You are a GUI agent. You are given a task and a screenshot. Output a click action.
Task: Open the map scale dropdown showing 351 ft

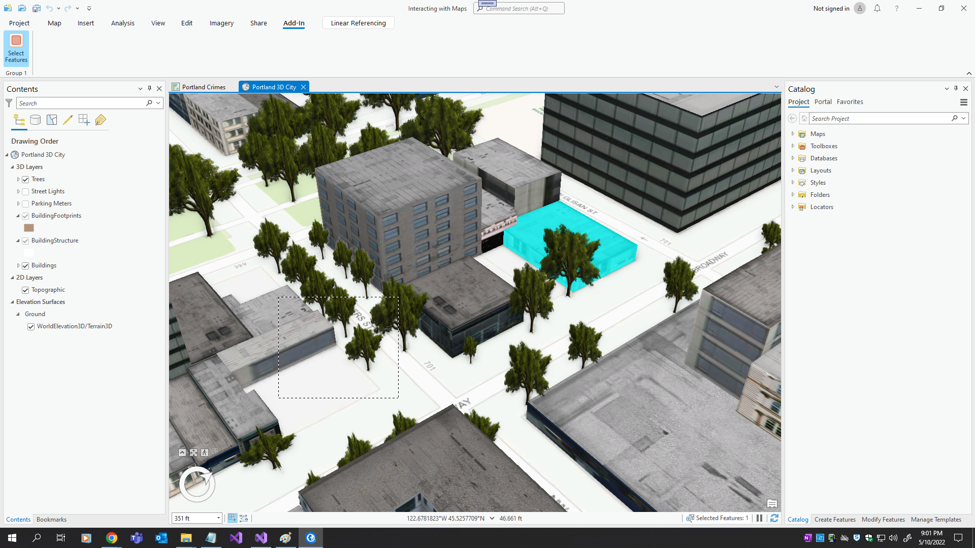218,518
